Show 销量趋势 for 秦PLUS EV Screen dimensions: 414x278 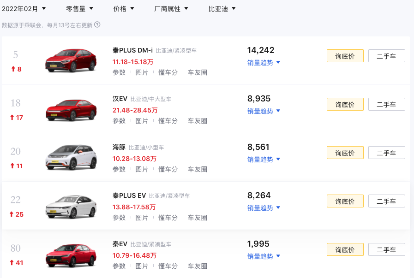pos(264,208)
